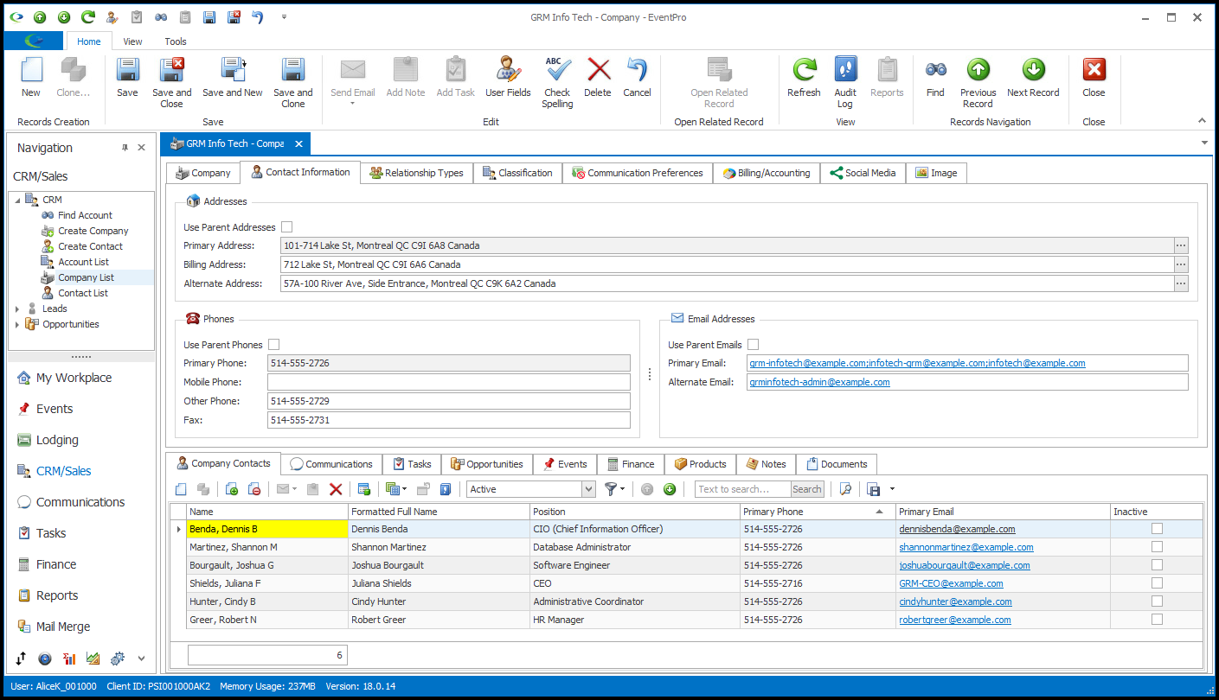The image size is (1219, 700).
Task: Click the red X delete icon in contacts toolbar
Action: point(336,489)
